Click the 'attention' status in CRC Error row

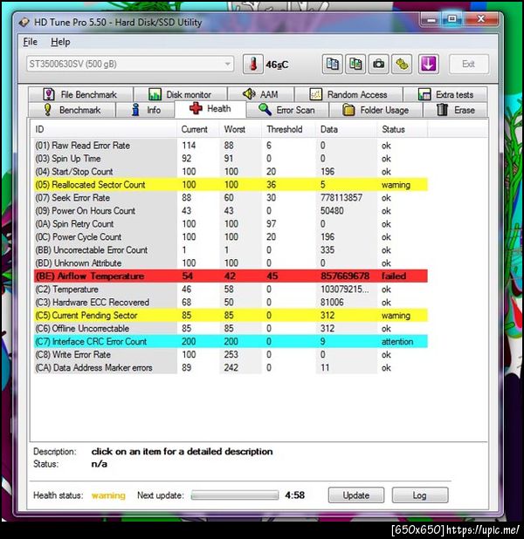pos(397,341)
